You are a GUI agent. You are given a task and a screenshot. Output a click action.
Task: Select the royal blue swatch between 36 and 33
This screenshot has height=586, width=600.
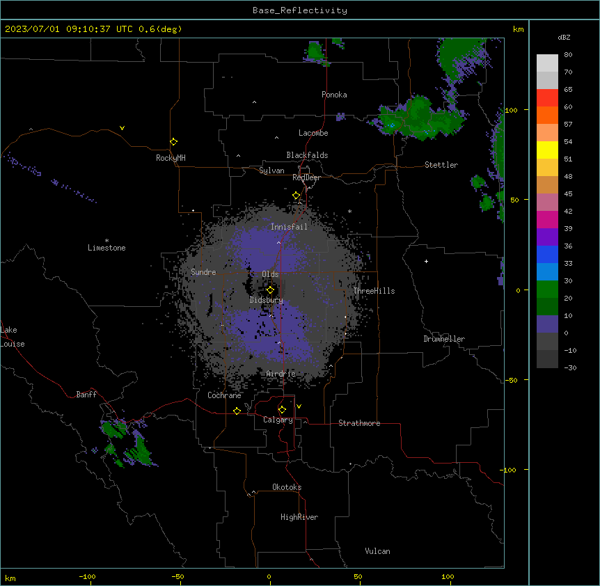pyautogui.click(x=547, y=254)
